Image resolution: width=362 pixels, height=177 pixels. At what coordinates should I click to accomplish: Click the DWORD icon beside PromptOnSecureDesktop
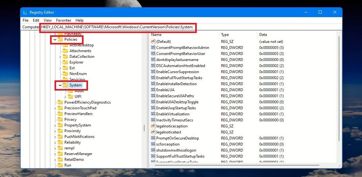(153, 138)
